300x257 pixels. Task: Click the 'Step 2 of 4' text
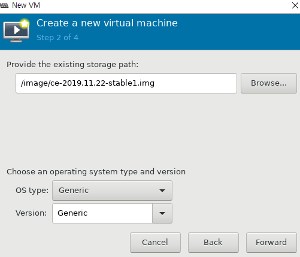click(57, 38)
